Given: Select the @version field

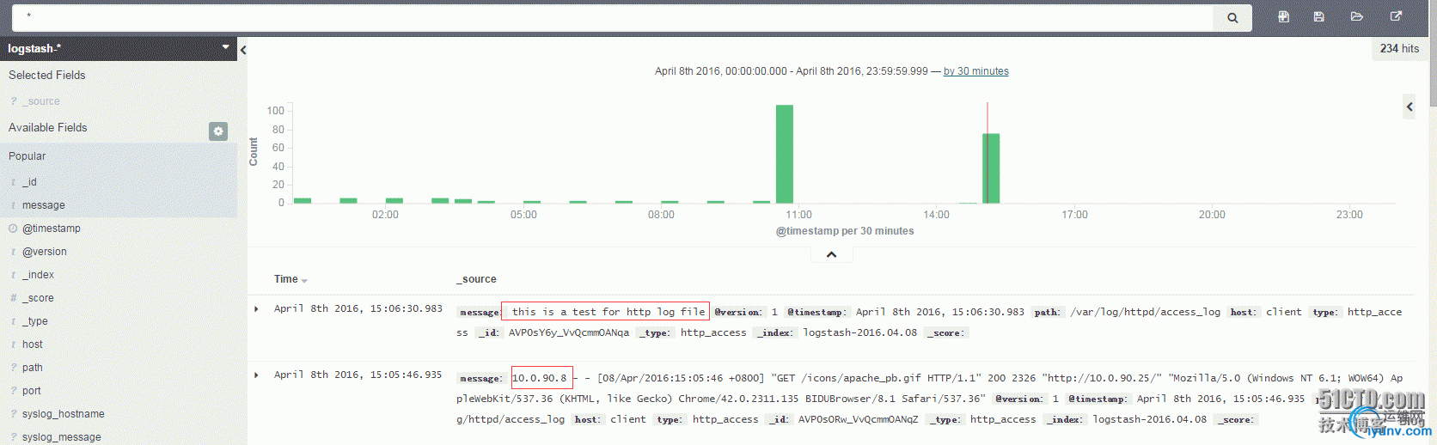Looking at the screenshot, I should click(45, 252).
